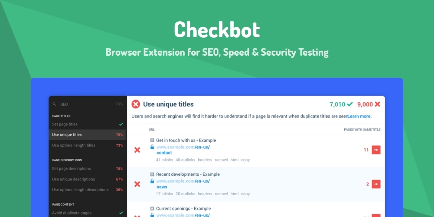Click the search magnifier icon in the sidebar

[x=54, y=104]
